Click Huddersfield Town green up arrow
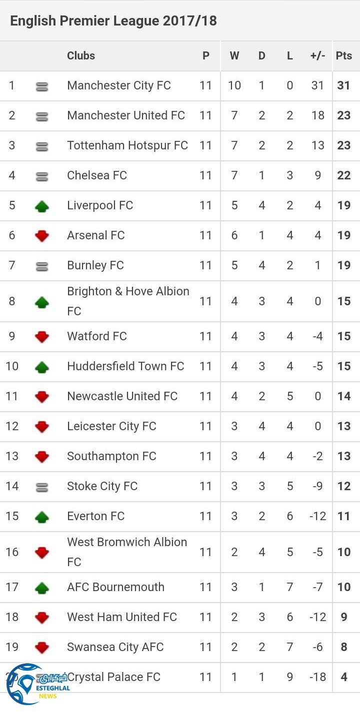 [x=42, y=367]
